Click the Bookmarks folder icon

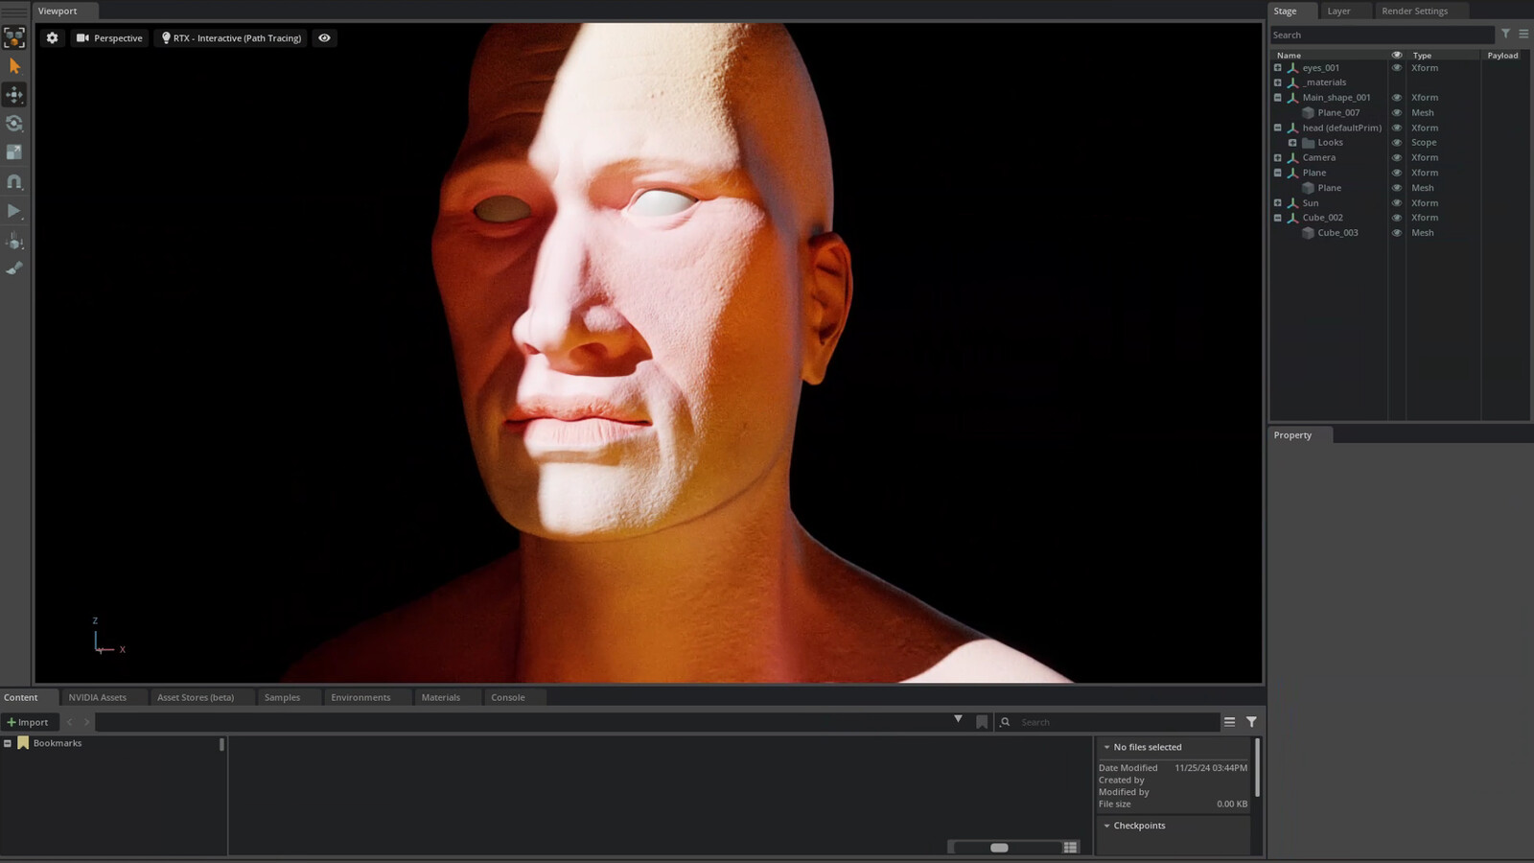pos(23,743)
